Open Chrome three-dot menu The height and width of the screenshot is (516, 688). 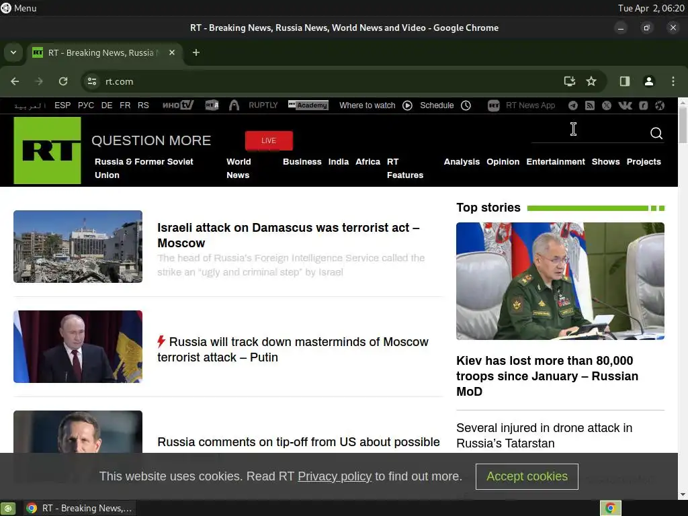click(x=673, y=81)
